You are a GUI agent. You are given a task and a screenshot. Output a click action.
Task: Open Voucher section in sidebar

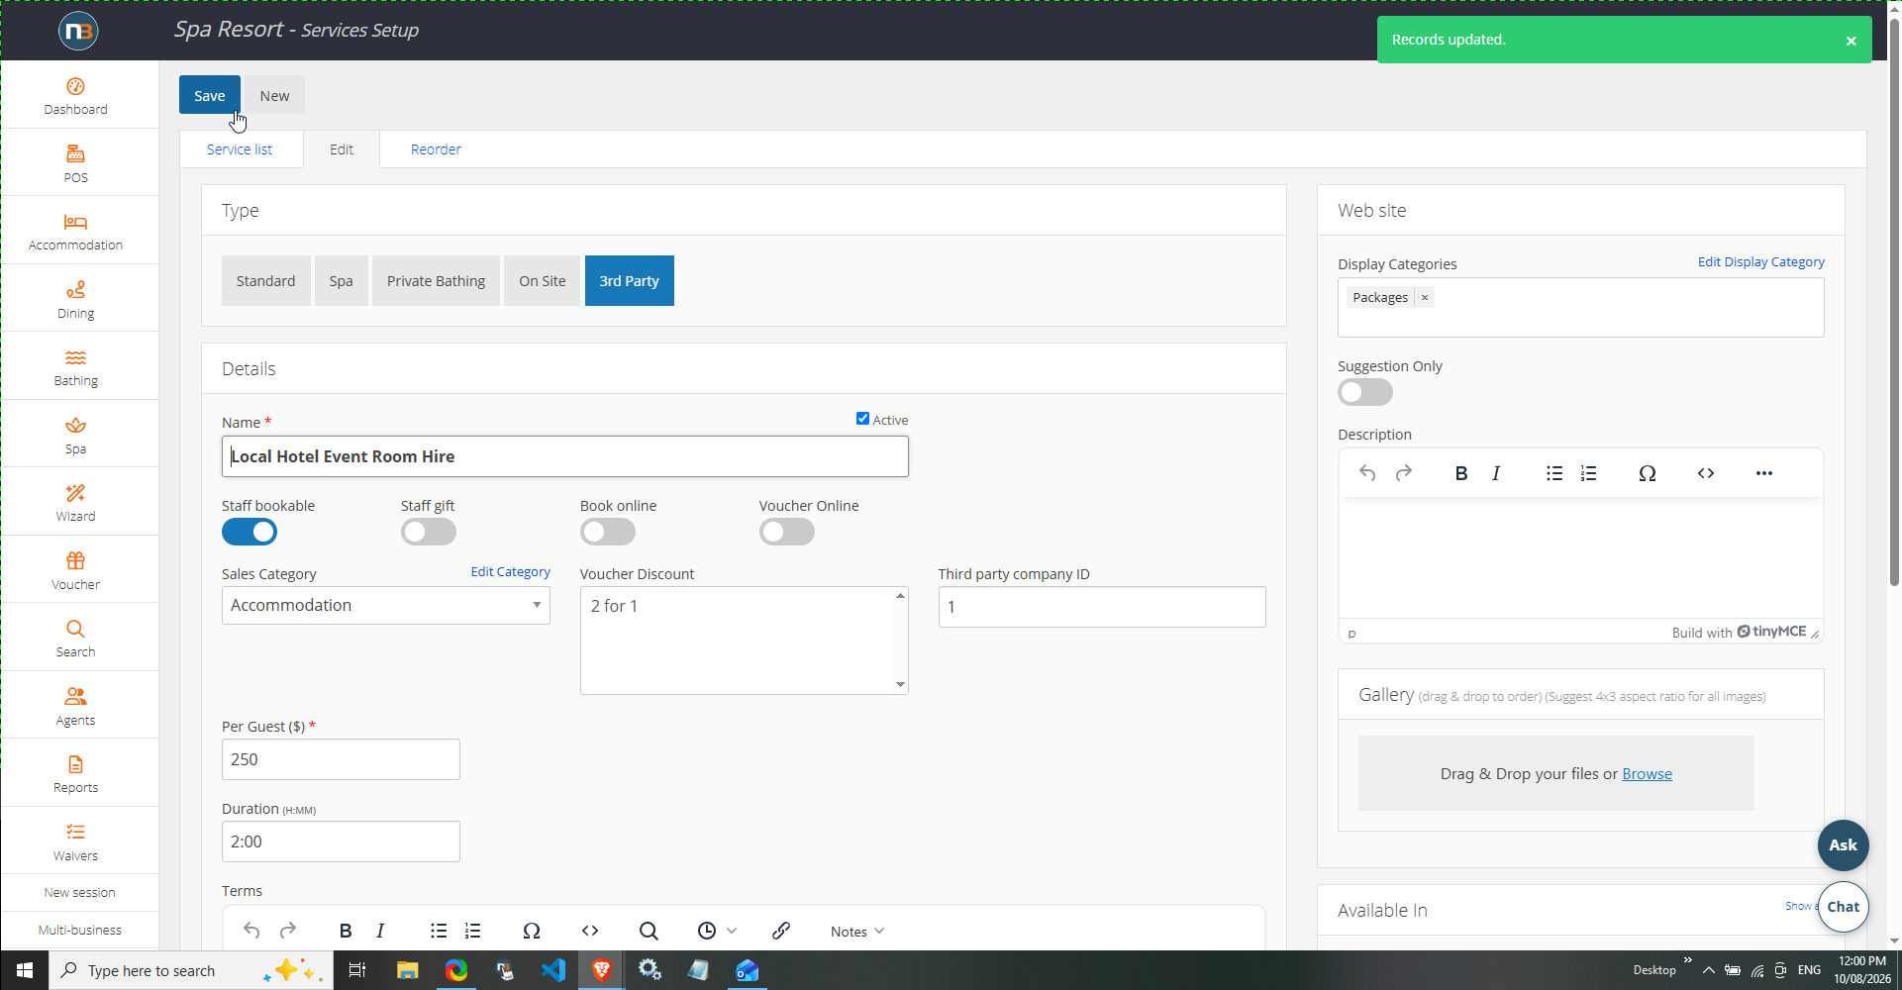(75, 571)
